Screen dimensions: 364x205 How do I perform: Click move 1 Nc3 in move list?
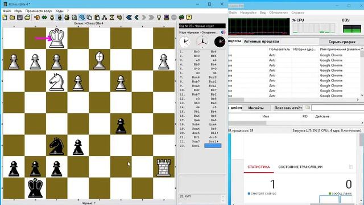tap(196, 52)
